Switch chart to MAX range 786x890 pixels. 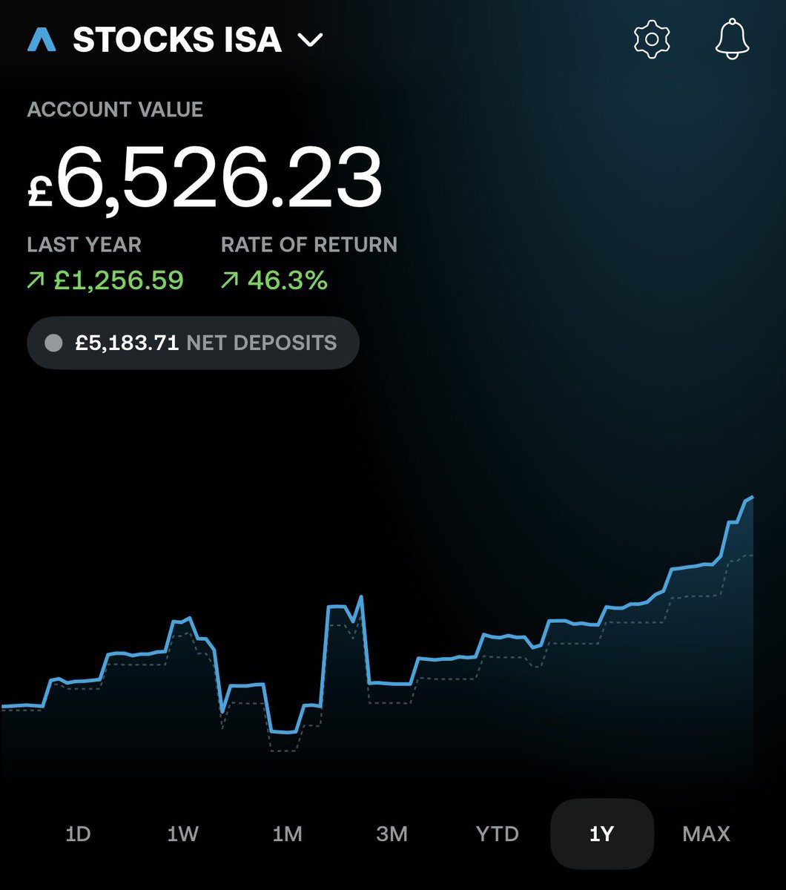tap(706, 834)
